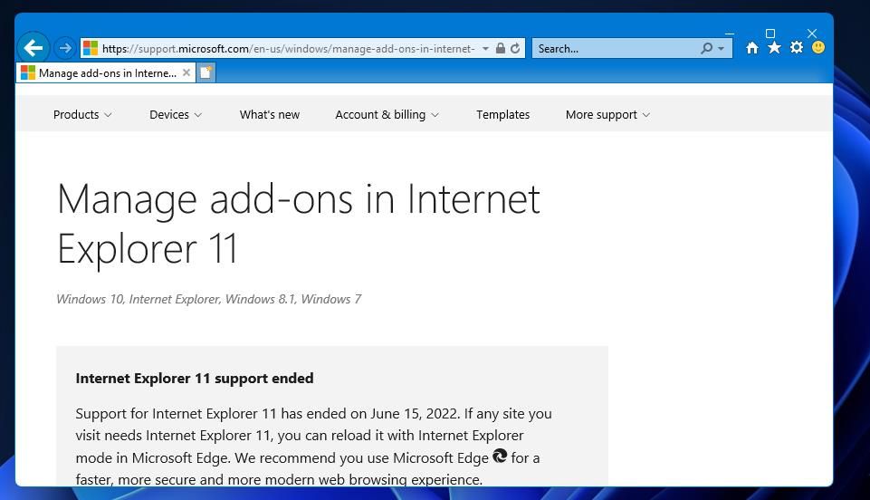The height and width of the screenshot is (500, 870).
Task: Close the Manage add-ons tab
Action: [186, 72]
